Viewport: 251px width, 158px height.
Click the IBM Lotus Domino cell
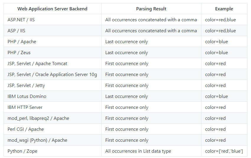[x=52, y=96]
